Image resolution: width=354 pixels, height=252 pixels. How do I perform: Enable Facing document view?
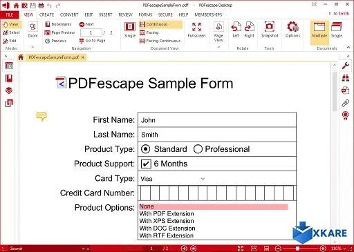point(149,32)
